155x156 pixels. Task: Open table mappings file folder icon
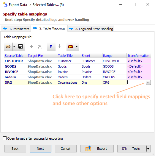8,46
